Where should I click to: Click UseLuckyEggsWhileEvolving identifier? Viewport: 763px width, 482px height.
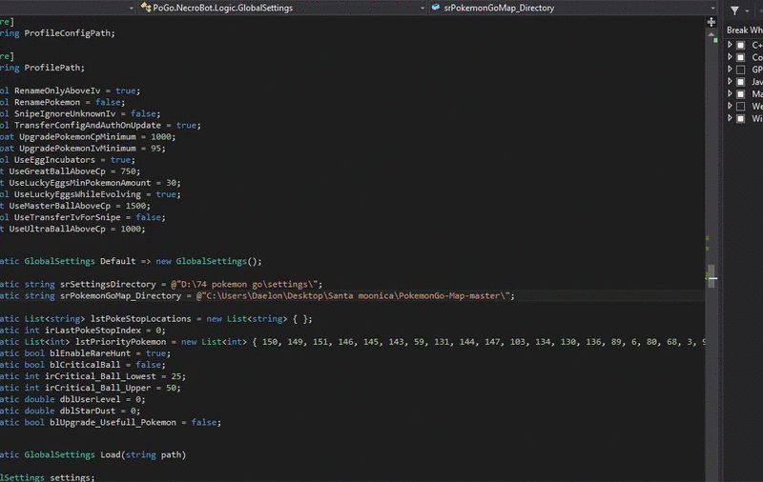[77, 194]
